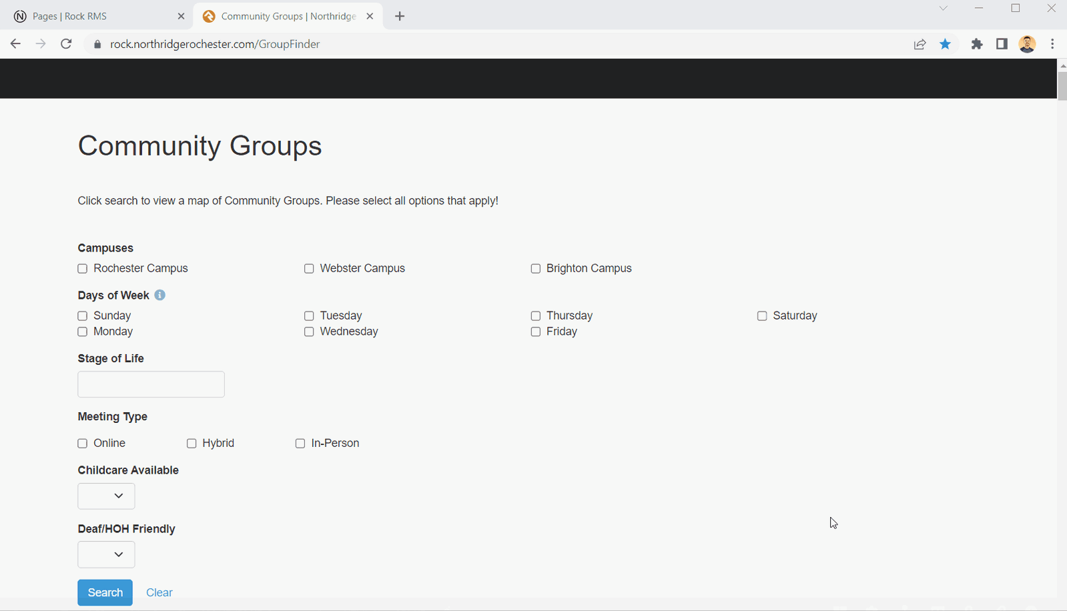Tick the Online meeting type checkbox
Screen dimensions: 1067x611
[83, 444]
